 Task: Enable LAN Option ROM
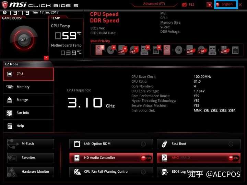111,144
